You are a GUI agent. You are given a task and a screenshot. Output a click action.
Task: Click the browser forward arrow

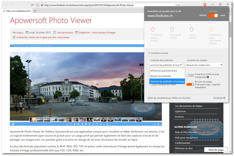[13, 5]
